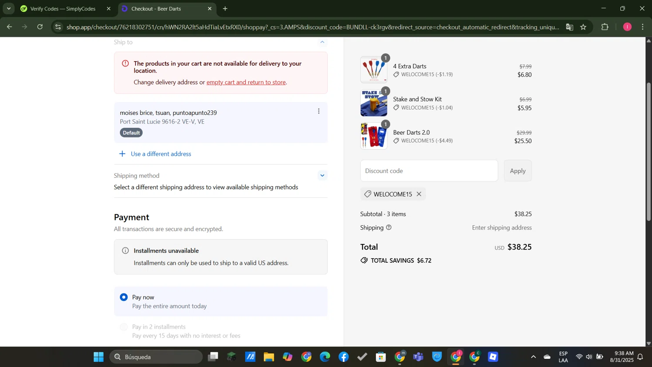Collapse the Ship to section
The image size is (652, 367).
(x=322, y=42)
